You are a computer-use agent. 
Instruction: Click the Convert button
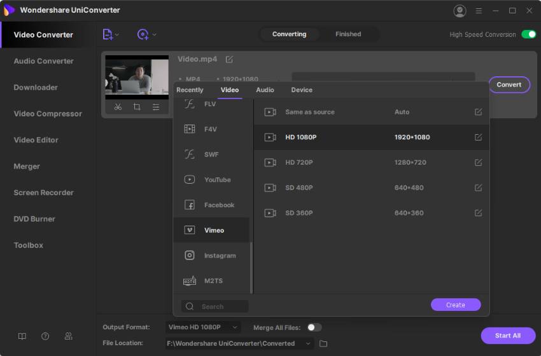click(x=509, y=85)
